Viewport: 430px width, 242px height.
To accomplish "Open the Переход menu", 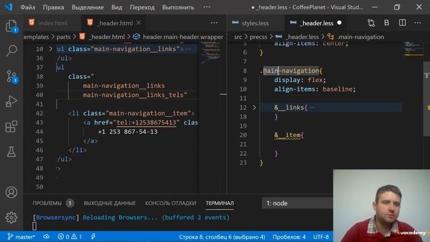I will point(142,7).
